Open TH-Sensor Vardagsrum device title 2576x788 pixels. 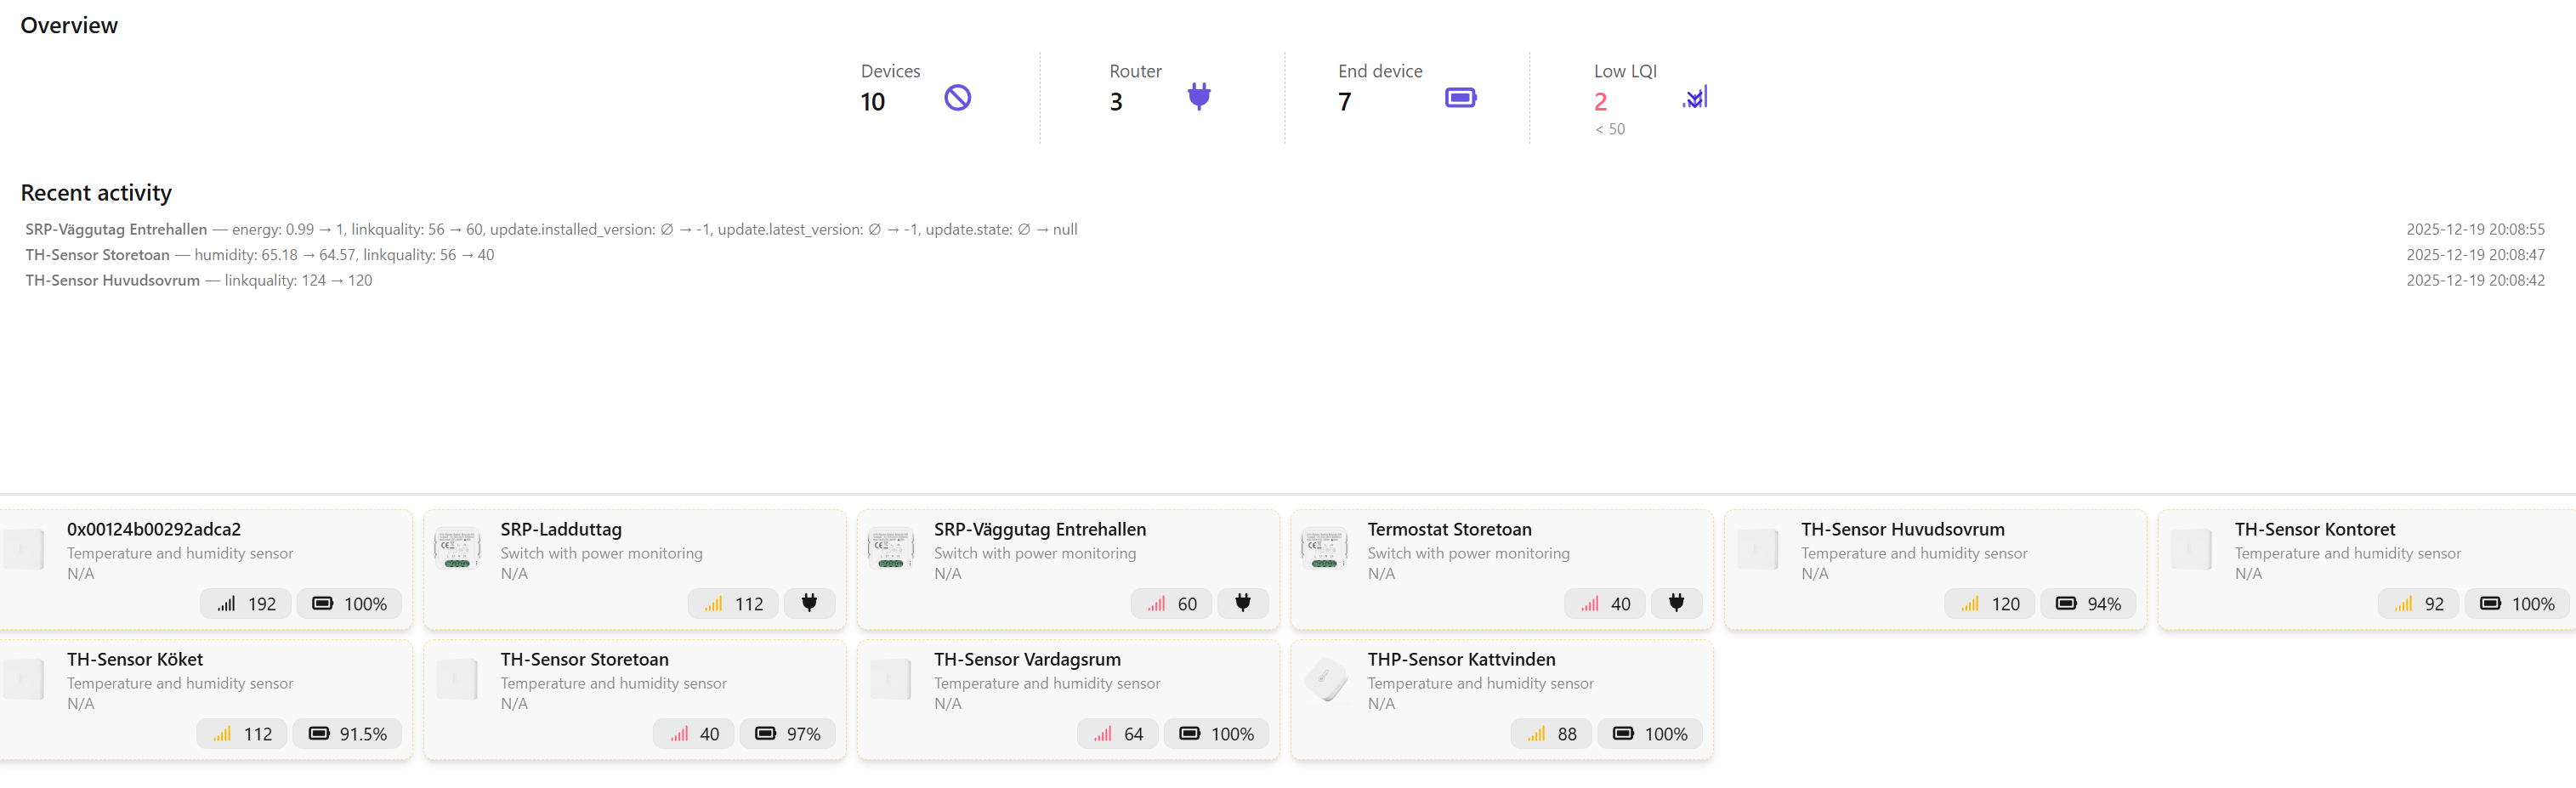[1027, 659]
